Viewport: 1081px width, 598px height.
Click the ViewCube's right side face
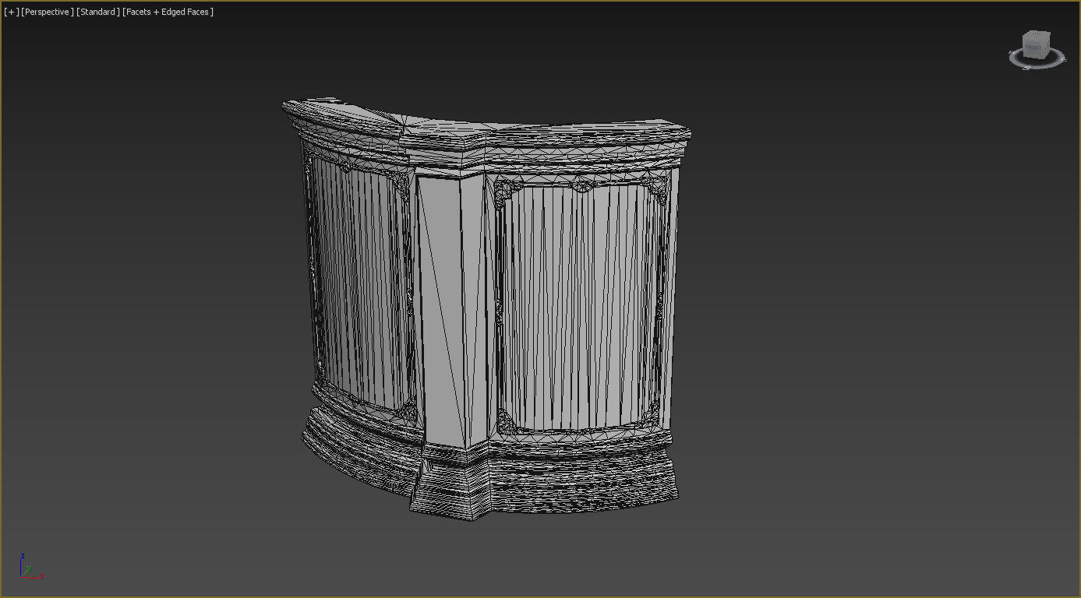[x=1046, y=45]
